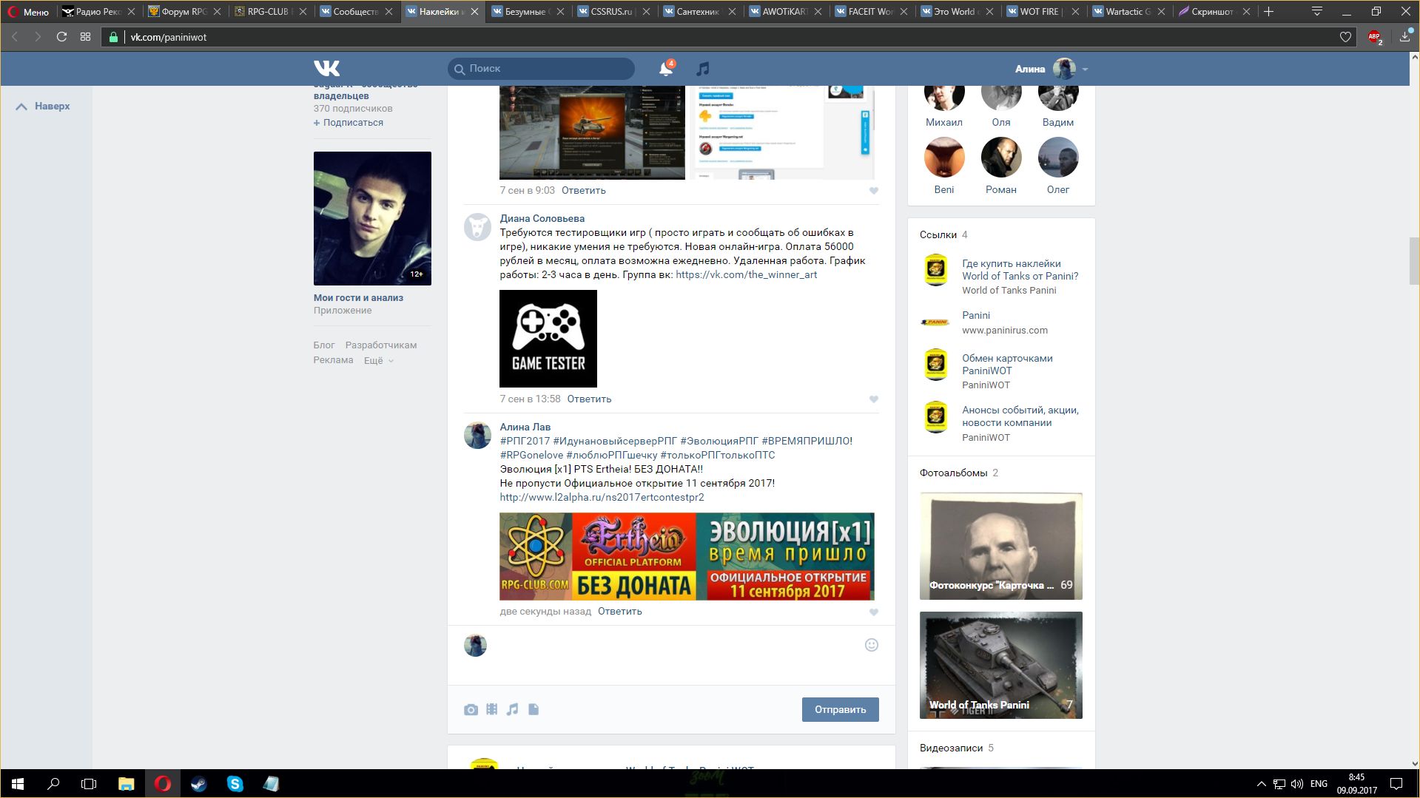Open File Explorer from taskbar
Viewport: 1420px width, 798px height.
[x=126, y=784]
